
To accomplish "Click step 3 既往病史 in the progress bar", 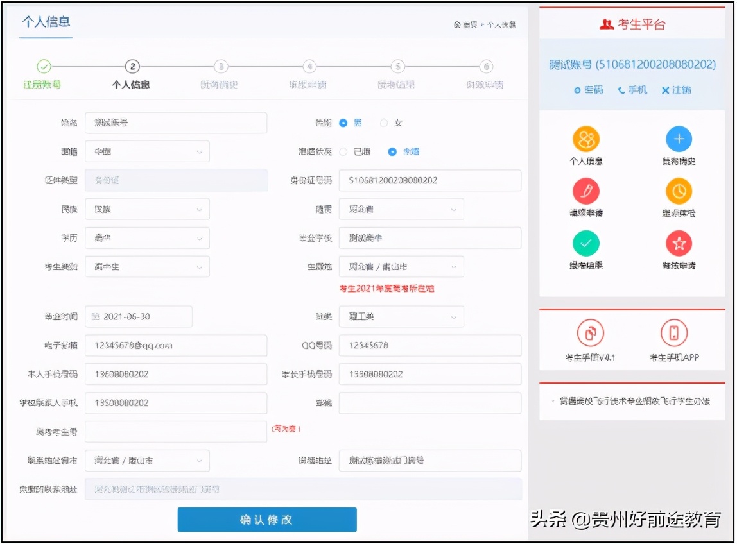I will pos(221,66).
